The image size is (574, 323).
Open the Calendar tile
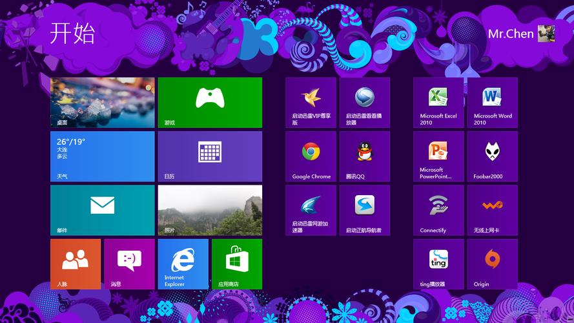[x=210, y=156]
